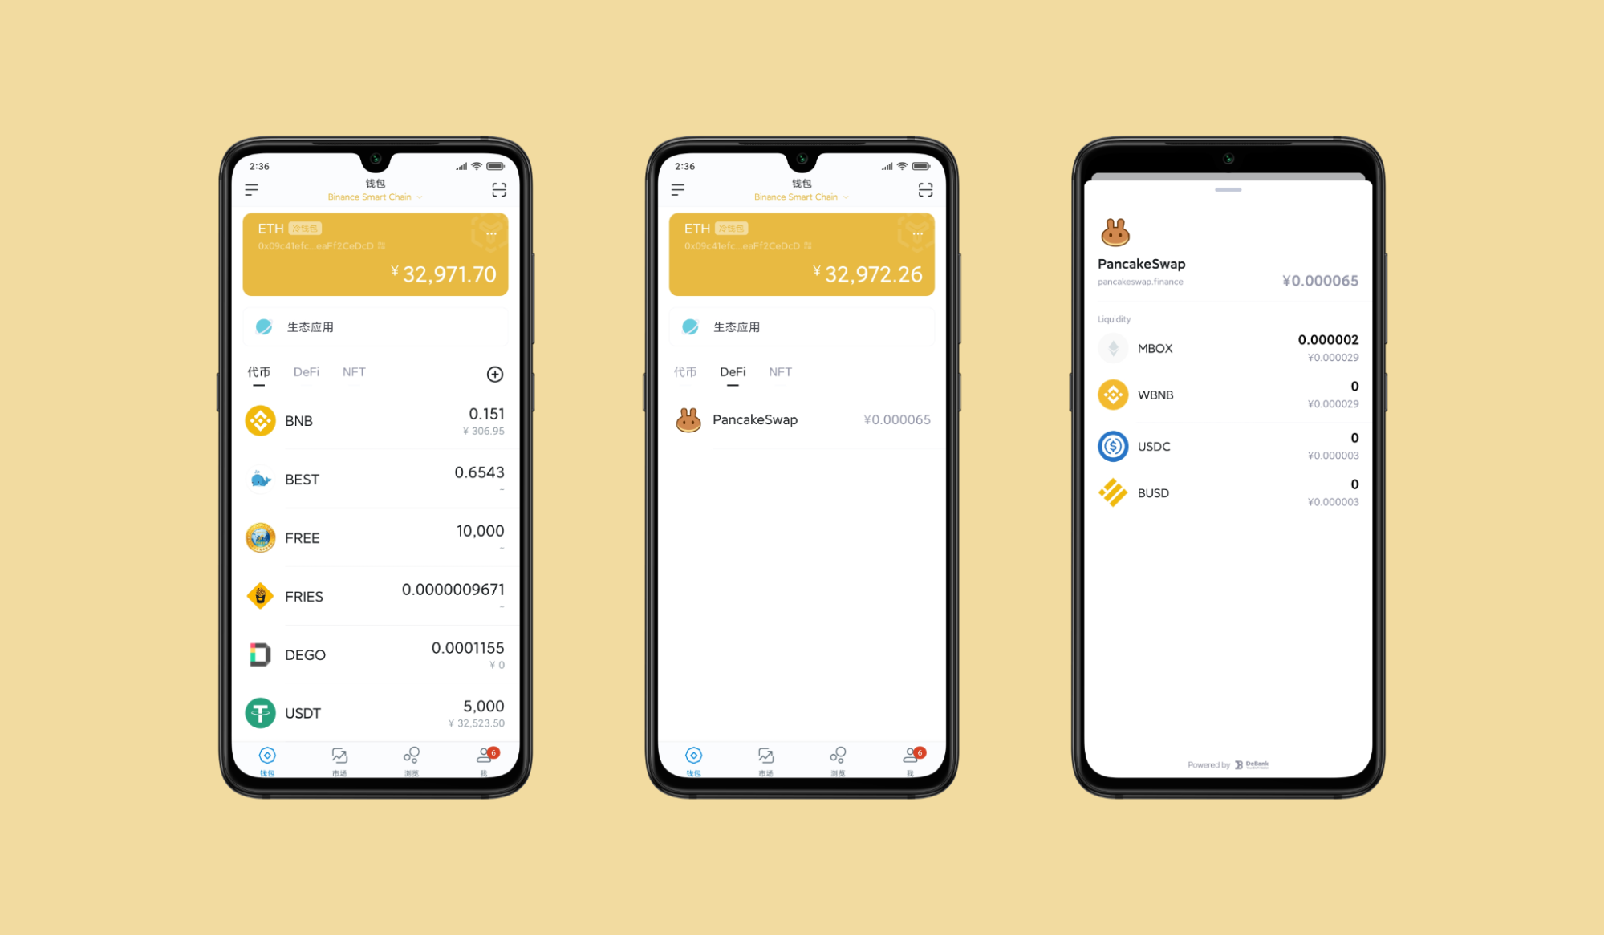The height and width of the screenshot is (936, 1604).
Task: Select the NFT tab
Action: (359, 371)
